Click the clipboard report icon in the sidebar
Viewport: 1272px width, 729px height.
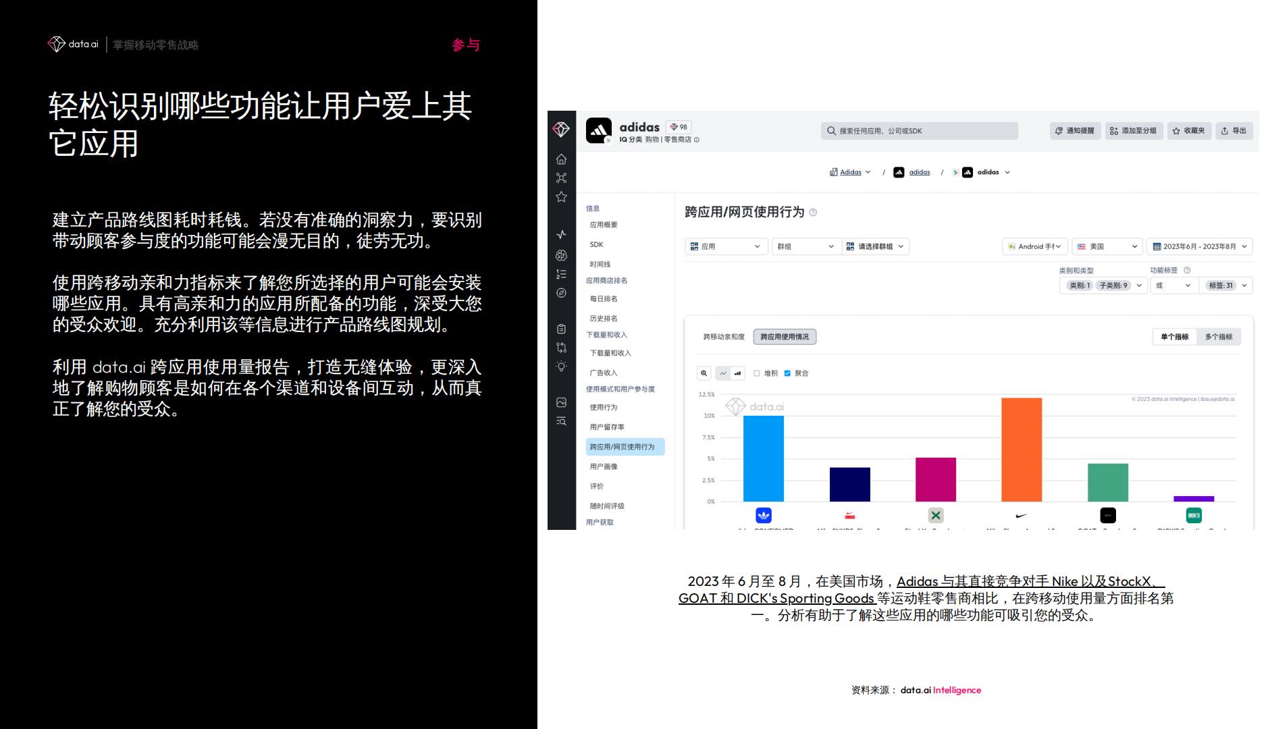point(561,329)
